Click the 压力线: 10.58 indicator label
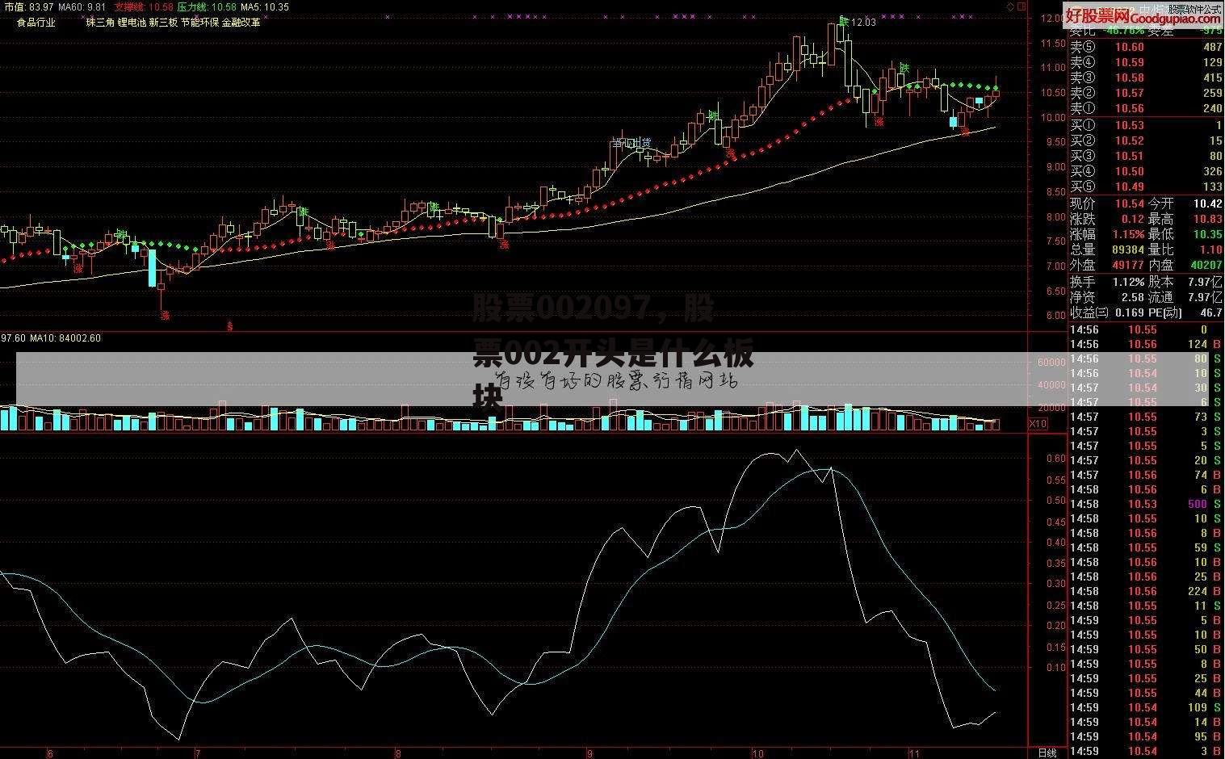 [207, 6]
